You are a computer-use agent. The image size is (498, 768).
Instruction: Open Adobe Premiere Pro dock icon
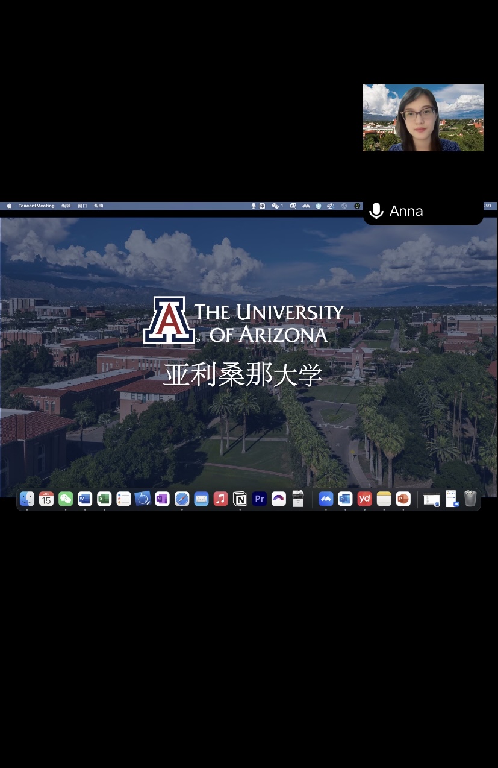click(x=260, y=499)
